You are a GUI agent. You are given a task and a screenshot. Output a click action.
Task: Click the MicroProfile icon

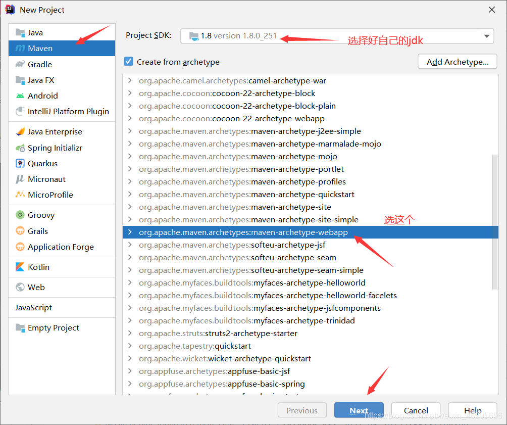[20, 195]
